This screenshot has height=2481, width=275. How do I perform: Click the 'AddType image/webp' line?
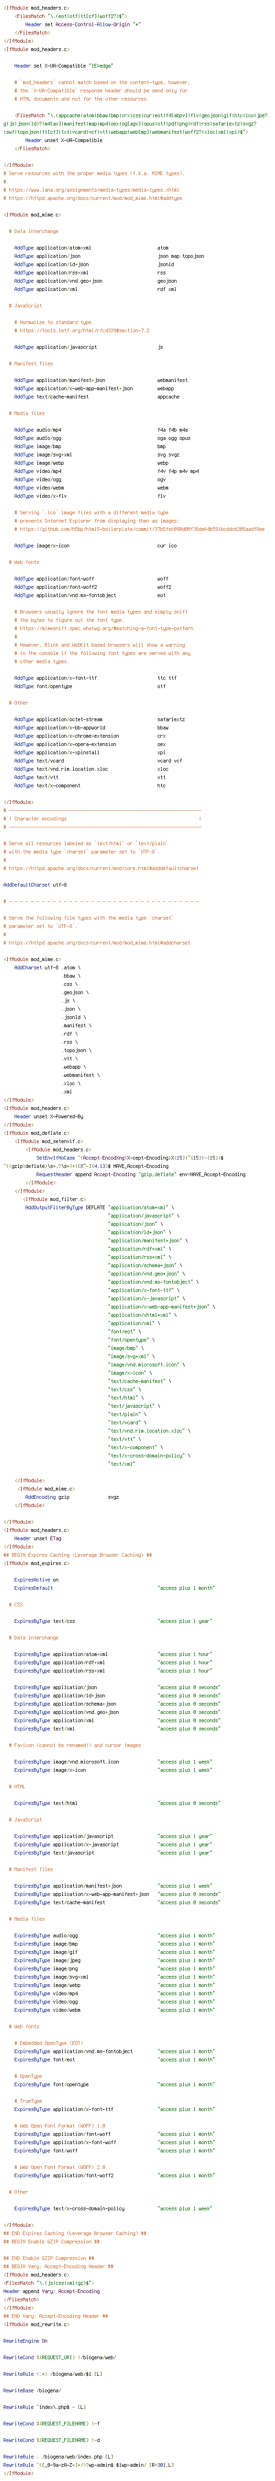tap(91, 462)
